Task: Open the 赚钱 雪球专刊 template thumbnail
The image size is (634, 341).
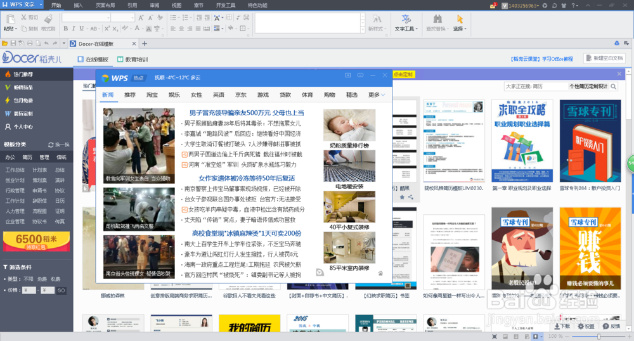Action: [590, 248]
